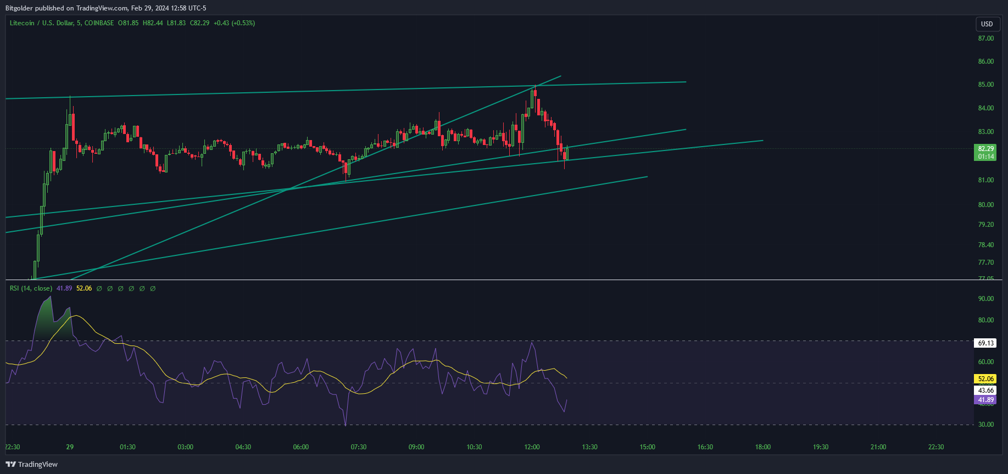This screenshot has height=474, width=1008.
Task: Click the 03:00 time axis label
Action: (x=185, y=447)
